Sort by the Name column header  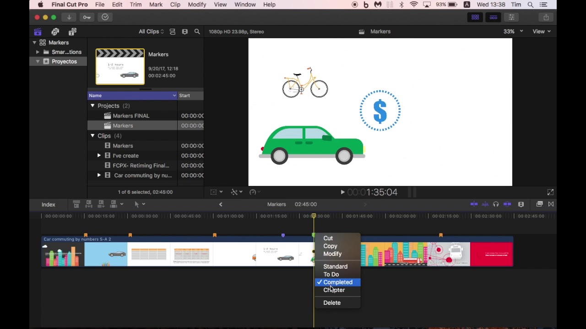132,96
